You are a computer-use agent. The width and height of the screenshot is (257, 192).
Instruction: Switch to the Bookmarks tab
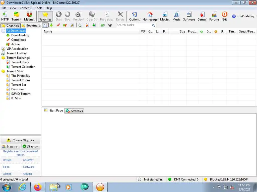point(31,25)
